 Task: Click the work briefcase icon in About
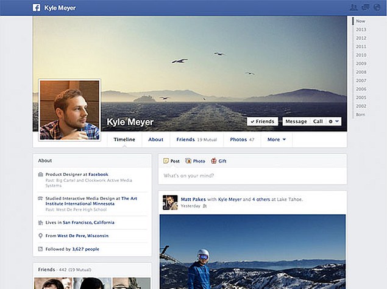[x=40, y=175]
